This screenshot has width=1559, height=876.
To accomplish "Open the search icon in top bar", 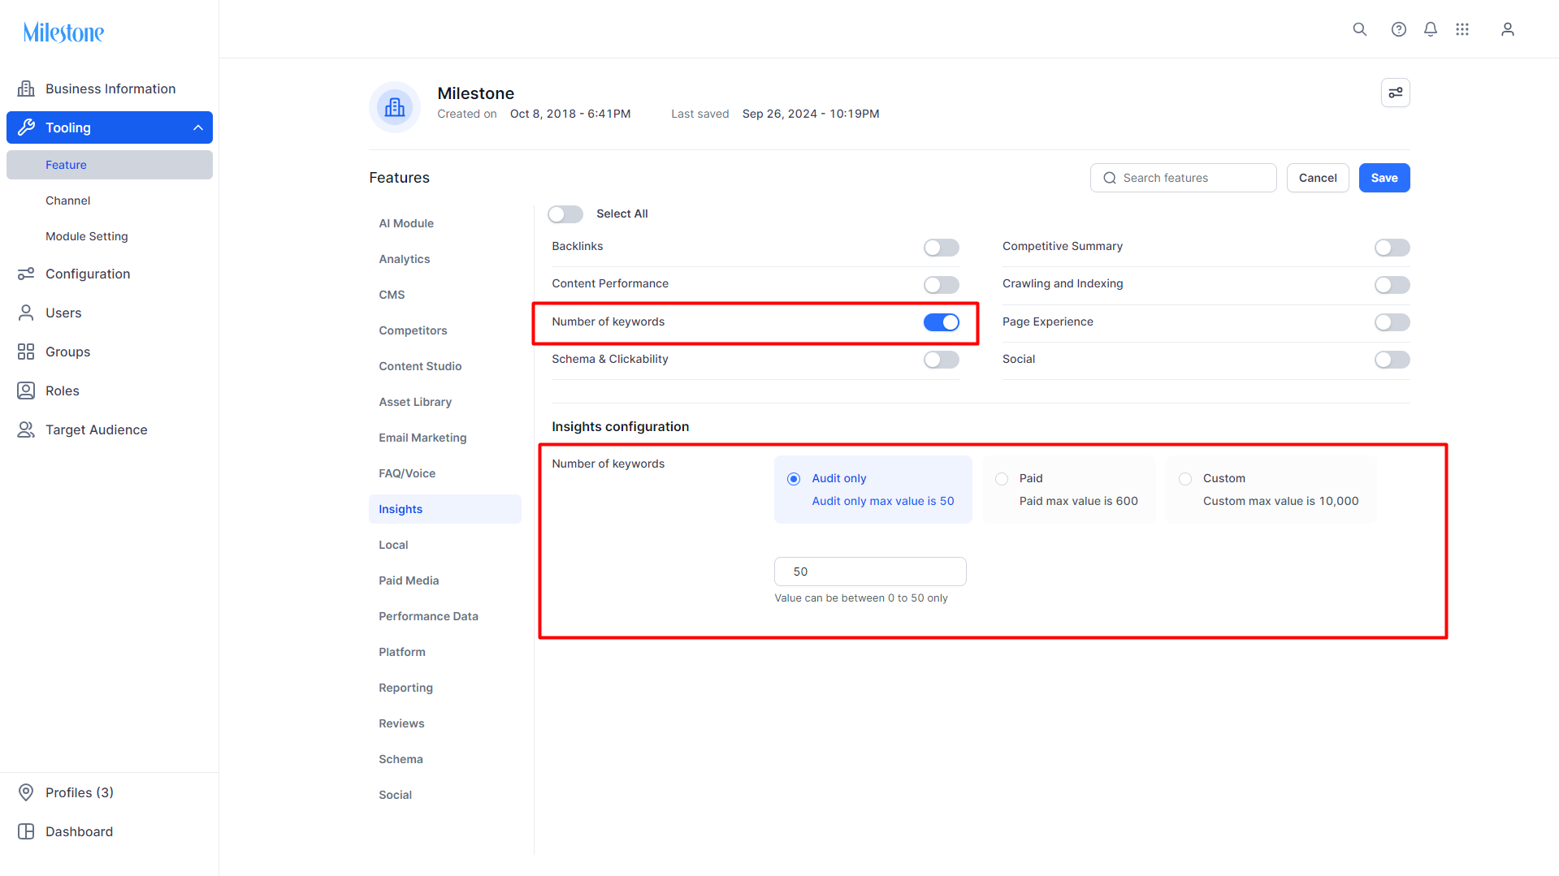I will point(1359,29).
